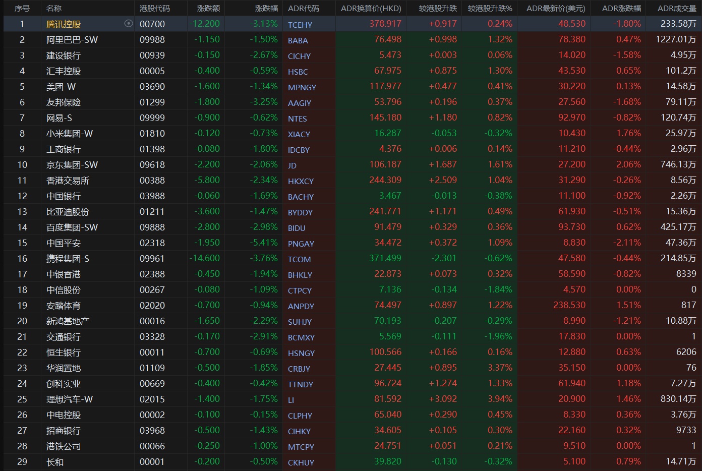Click the 序号 column header
Image resolution: width=702 pixels, height=471 pixels.
(x=22, y=8)
